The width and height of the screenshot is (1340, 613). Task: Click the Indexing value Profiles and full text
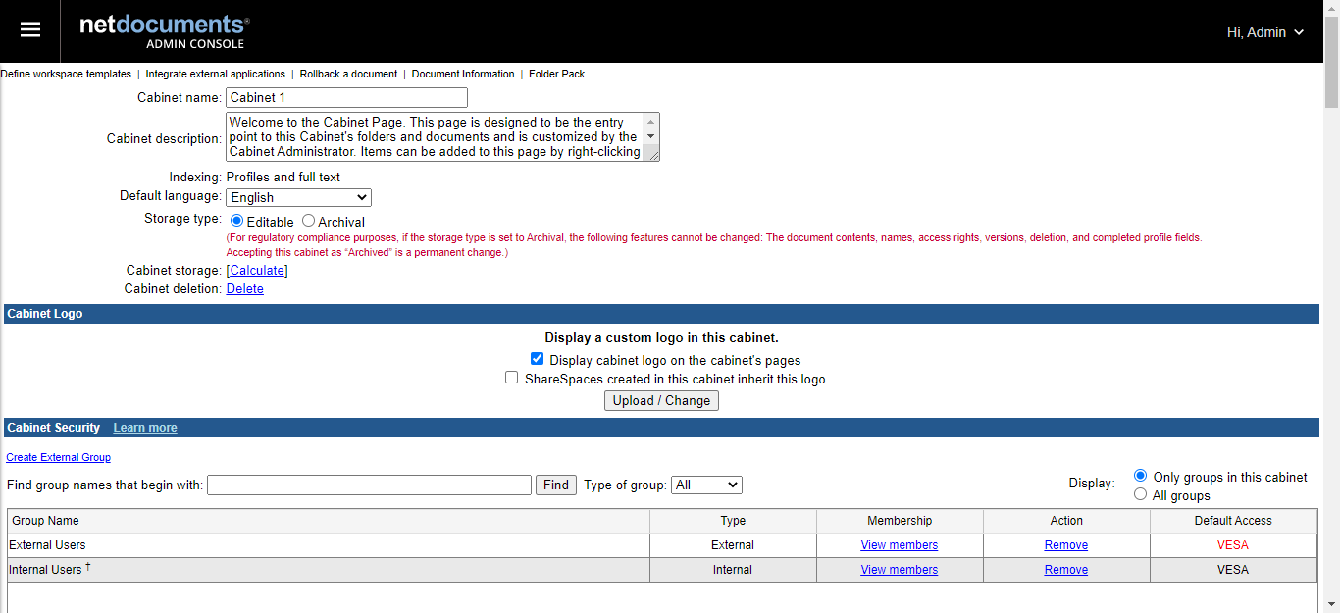[283, 178]
